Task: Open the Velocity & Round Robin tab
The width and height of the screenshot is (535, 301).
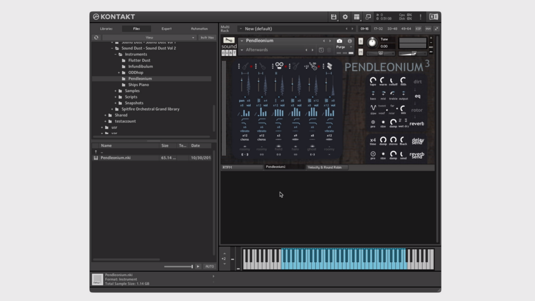Action: click(327, 167)
